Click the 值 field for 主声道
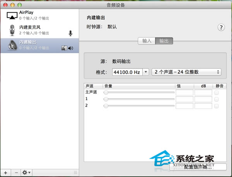 tap(184, 93)
